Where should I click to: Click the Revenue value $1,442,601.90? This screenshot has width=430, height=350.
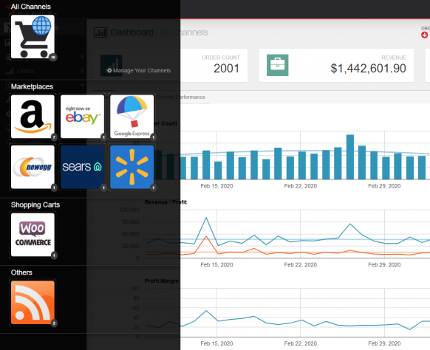pos(368,68)
